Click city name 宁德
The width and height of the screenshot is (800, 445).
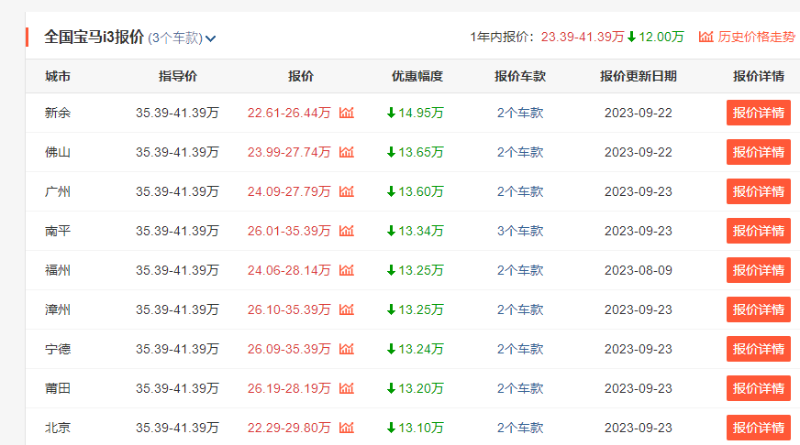(x=58, y=349)
